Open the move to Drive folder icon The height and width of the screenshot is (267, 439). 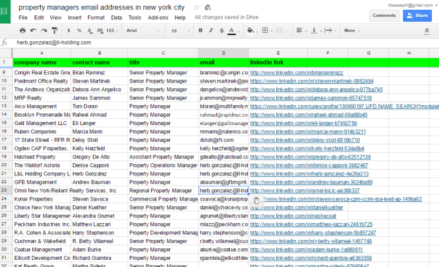(x=207, y=7)
